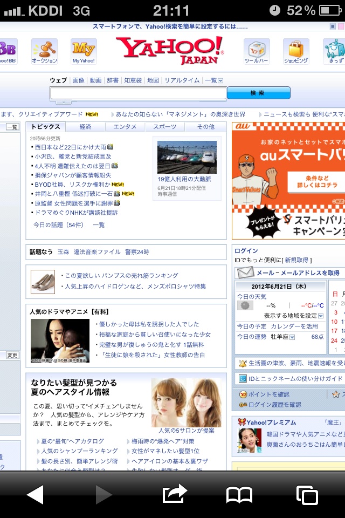The width and height of the screenshot is (345, 518).
Task: Open 人気のシャンプーランキング link
Action: coord(79,451)
